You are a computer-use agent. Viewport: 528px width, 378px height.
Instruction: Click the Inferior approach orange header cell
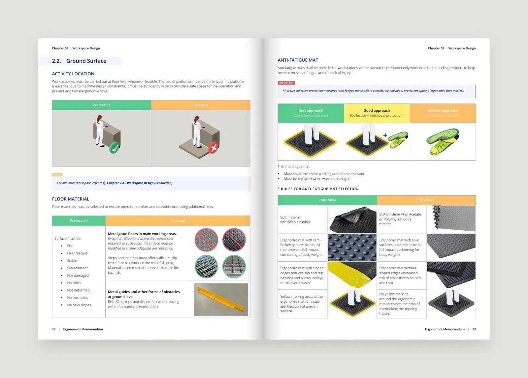(443, 113)
